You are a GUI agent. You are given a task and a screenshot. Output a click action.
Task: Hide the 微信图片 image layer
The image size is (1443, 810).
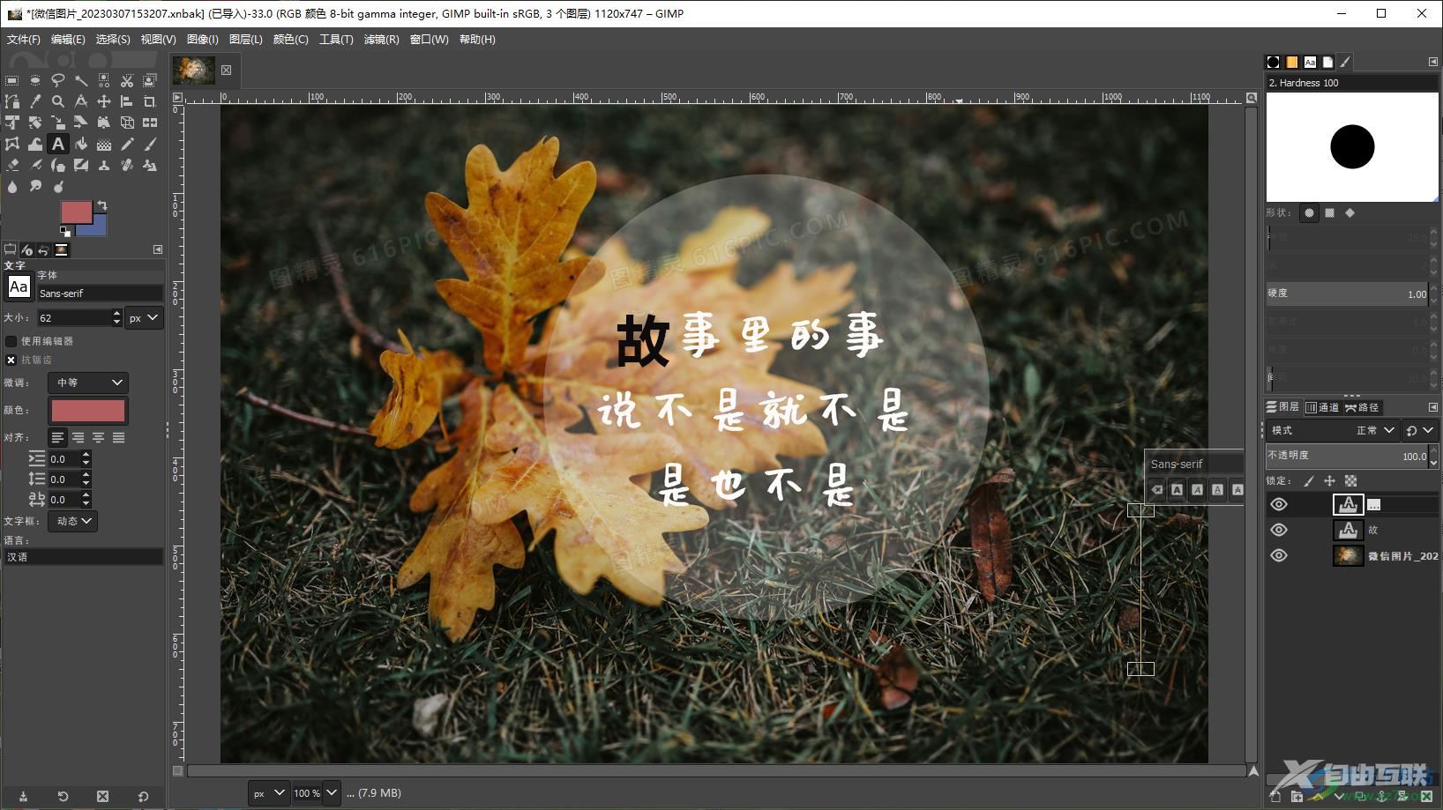1279,555
